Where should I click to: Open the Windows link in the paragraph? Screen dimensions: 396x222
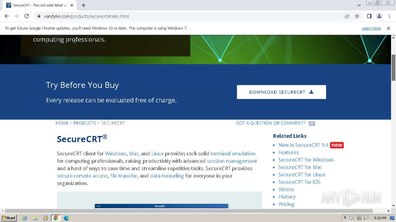click(x=116, y=154)
